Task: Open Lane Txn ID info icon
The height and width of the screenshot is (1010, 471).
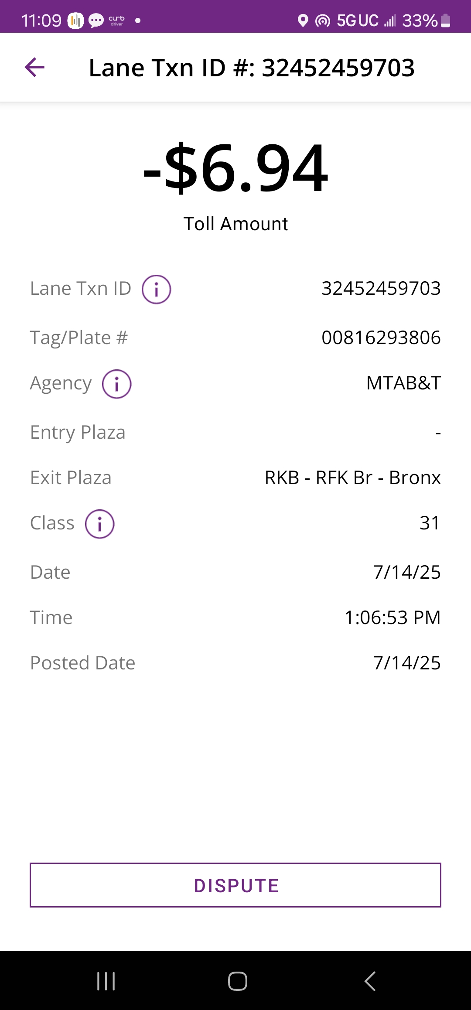Action: tap(156, 289)
